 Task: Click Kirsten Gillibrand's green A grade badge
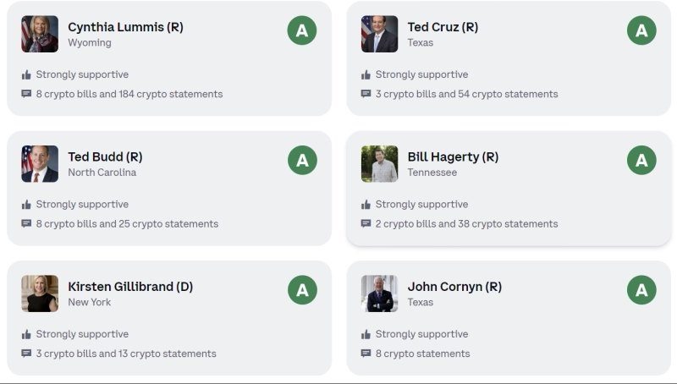click(x=302, y=290)
